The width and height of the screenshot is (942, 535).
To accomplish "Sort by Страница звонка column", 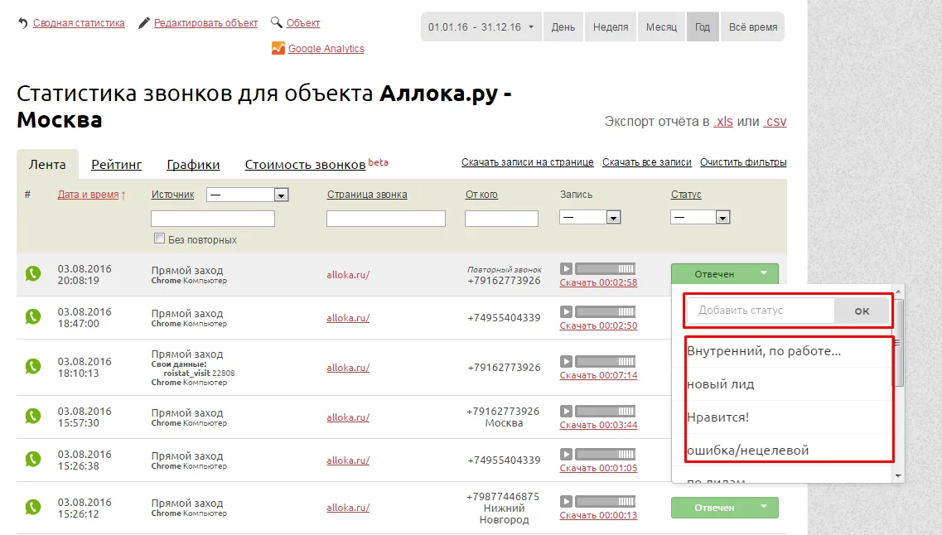I will tap(367, 195).
